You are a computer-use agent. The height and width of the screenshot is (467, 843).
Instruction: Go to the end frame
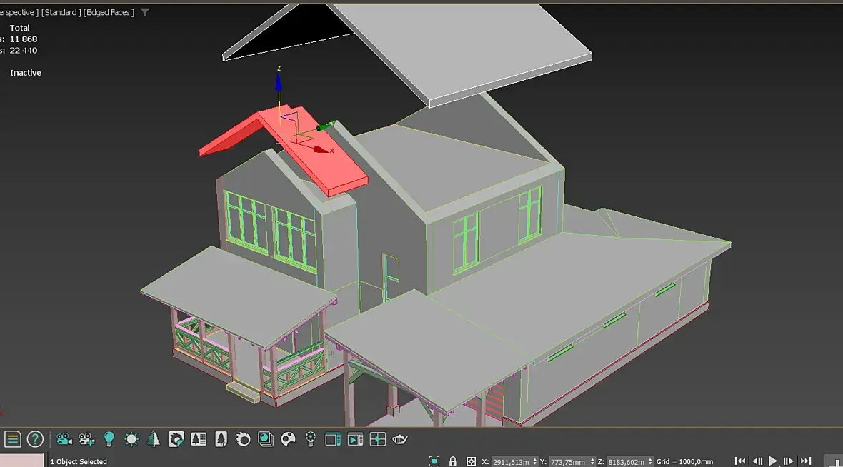805,461
